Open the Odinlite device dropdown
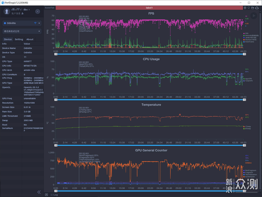This screenshot has height=197, width=262. pyautogui.click(x=22, y=23)
